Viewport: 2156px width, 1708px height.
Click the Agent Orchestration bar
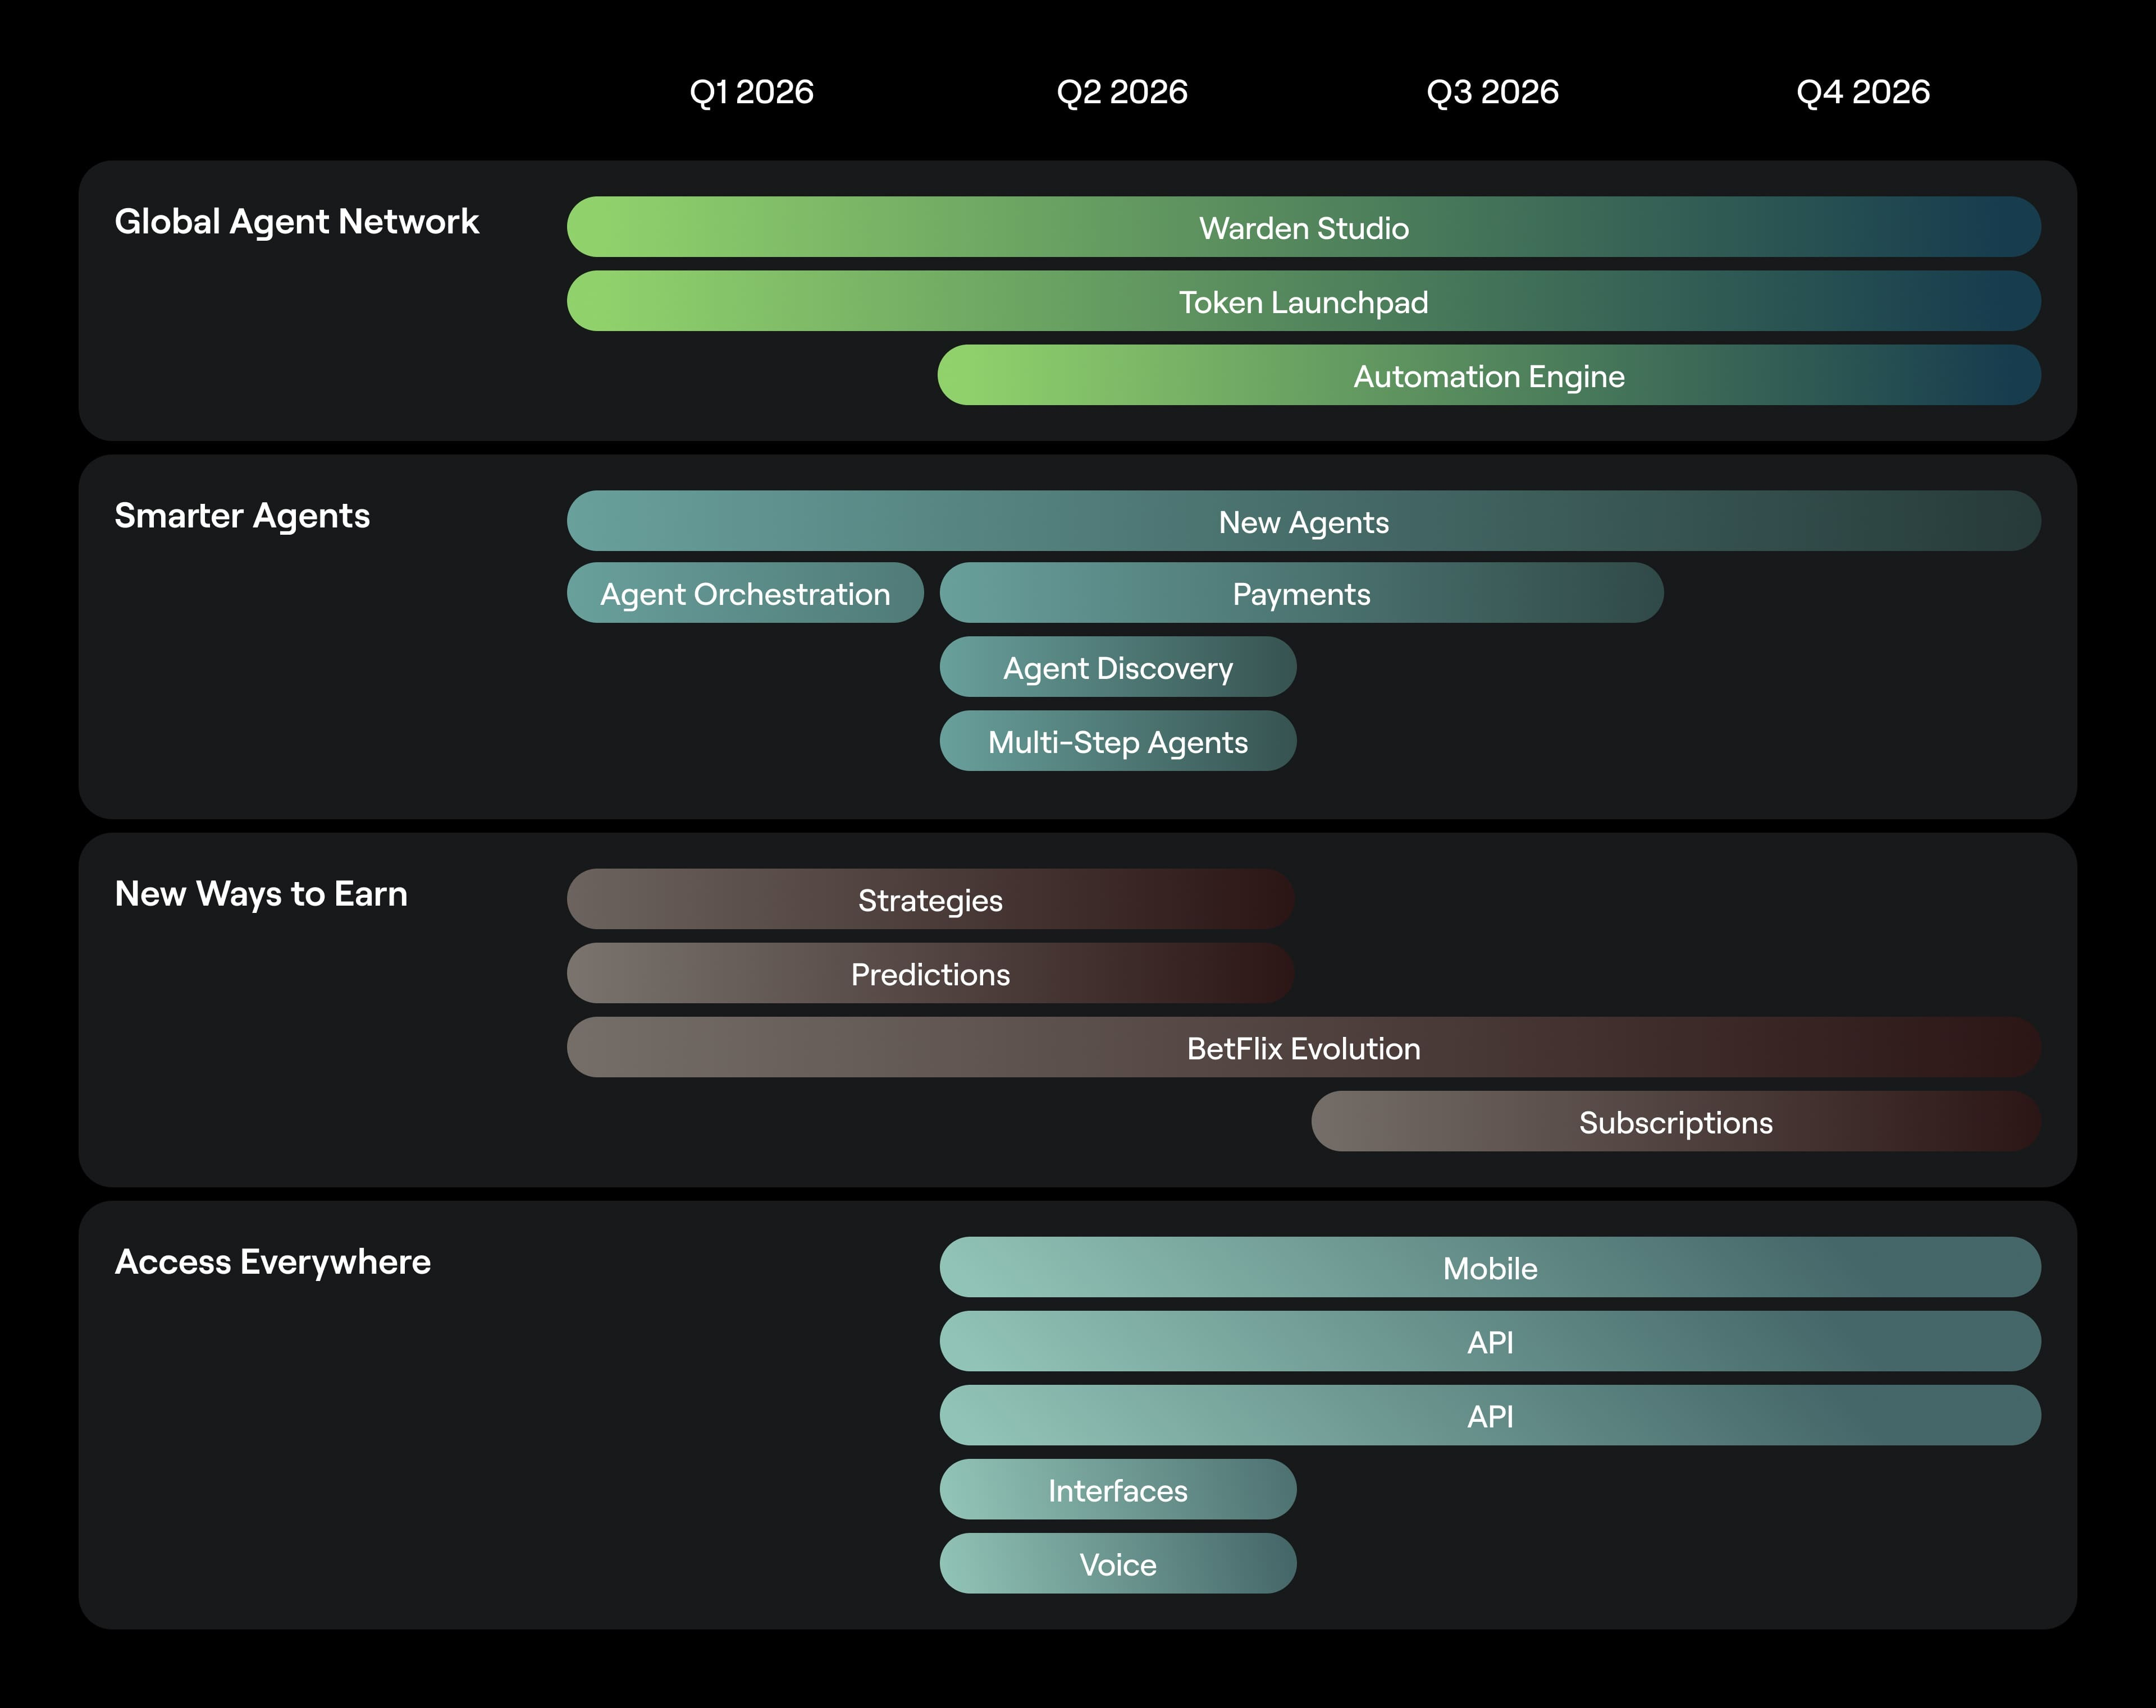click(x=744, y=593)
